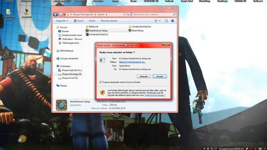Select 'Disque Stockage (D:)' in navigation pane
This screenshot has width=267, height=150.
click(x=72, y=74)
